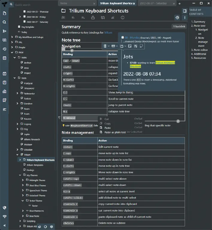Collapse the PKM tree node
212x230 pixels.
[x=12, y=52]
